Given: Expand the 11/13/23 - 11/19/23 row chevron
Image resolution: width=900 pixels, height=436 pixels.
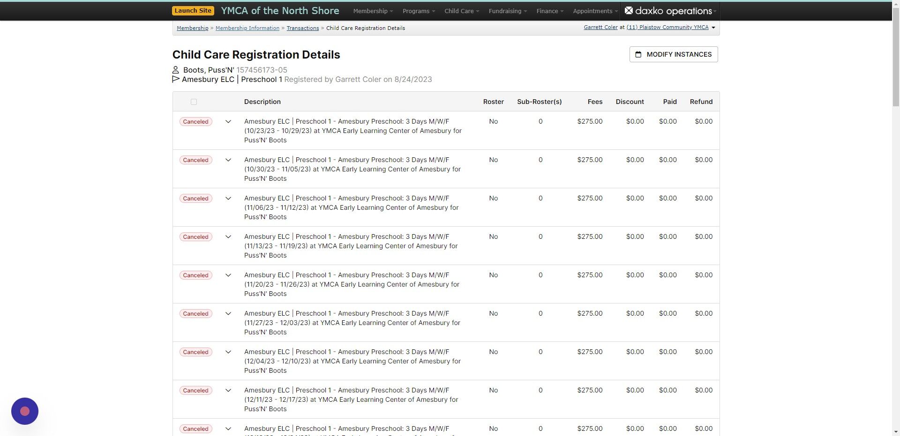Looking at the screenshot, I should [x=228, y=236].
